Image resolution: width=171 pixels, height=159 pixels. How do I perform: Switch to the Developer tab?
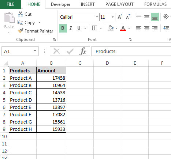click(x=60, y=4)
